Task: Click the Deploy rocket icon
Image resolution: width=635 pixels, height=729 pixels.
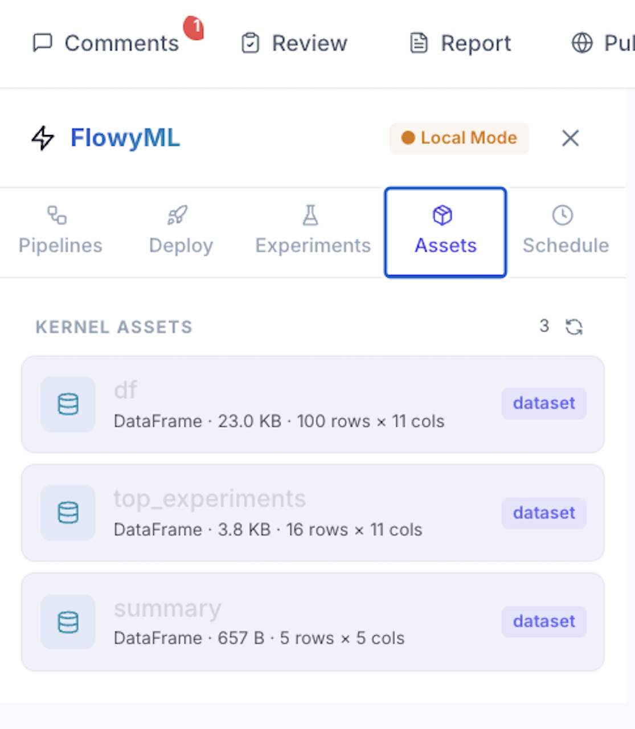Action: [178, 216]
